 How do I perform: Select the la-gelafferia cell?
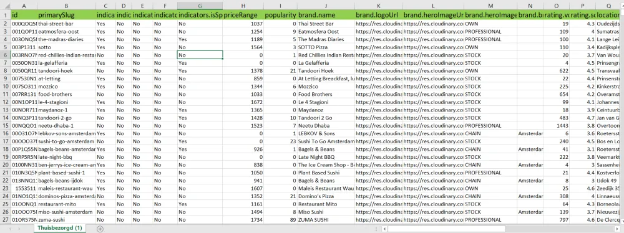pyautogui.click(x=66, y=63)
